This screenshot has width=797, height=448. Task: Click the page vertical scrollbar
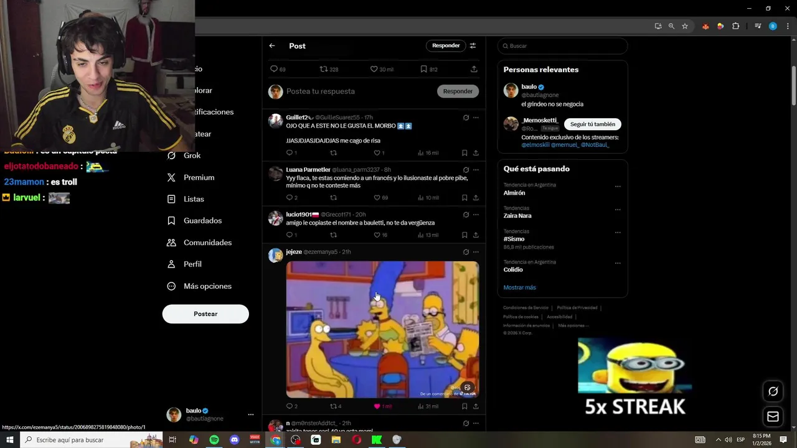tap(794, 85)
